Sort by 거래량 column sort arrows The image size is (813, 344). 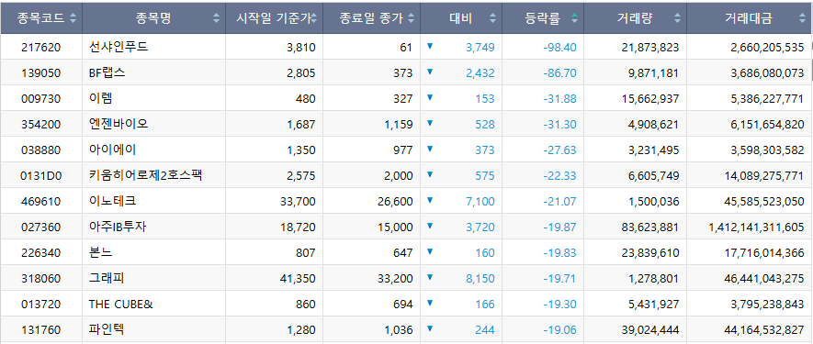pos(678,18)
